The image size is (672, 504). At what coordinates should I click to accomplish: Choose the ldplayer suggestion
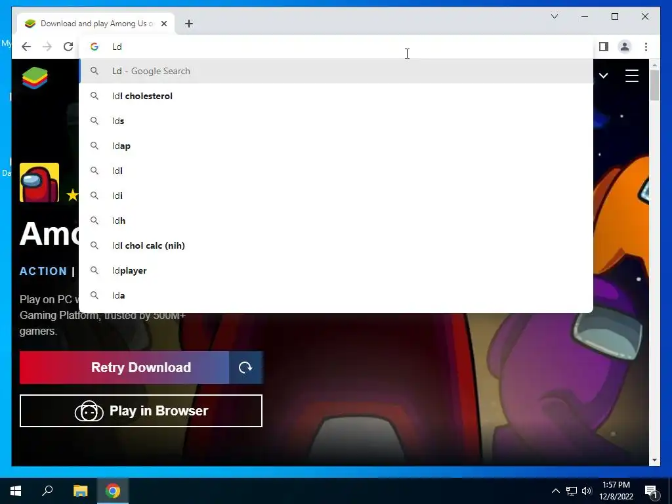tap(336, 270)
